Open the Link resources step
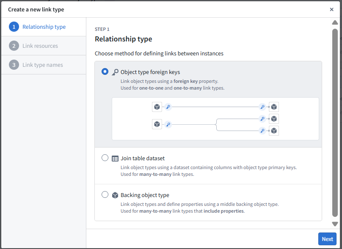The image size is (342, 249). click(x=40, y=46)
